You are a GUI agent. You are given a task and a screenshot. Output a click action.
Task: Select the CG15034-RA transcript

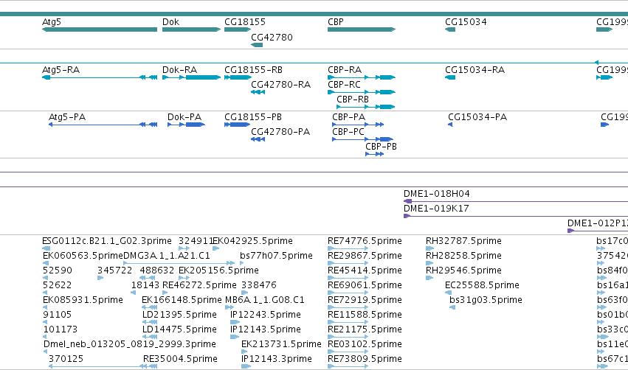(x=450, y=77)
